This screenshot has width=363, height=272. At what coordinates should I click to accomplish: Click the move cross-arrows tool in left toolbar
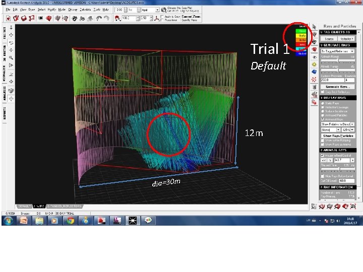point(11,35)
